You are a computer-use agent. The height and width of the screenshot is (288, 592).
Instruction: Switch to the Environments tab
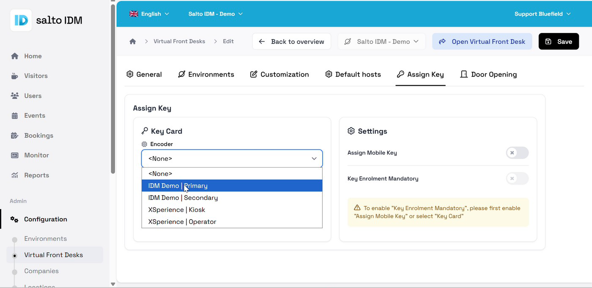coord(206,74)
